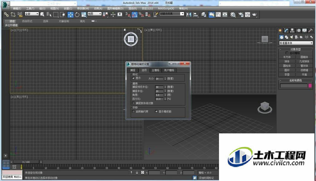
Task: Switch to the Motion command panel
Action: tap(299, 30)
